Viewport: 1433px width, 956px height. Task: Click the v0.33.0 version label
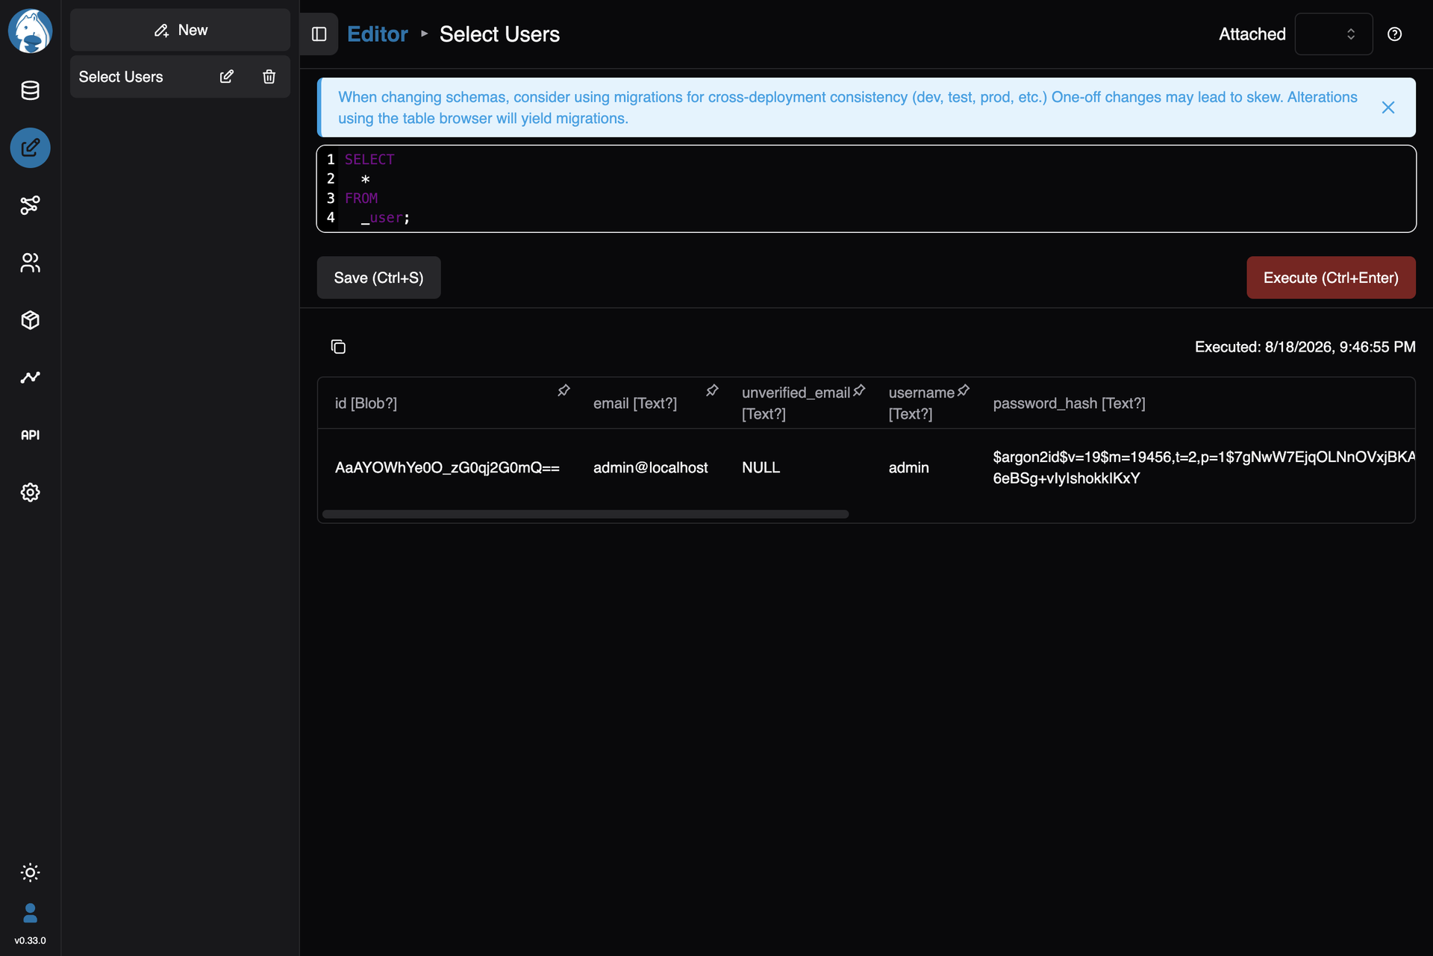[30, 940]
